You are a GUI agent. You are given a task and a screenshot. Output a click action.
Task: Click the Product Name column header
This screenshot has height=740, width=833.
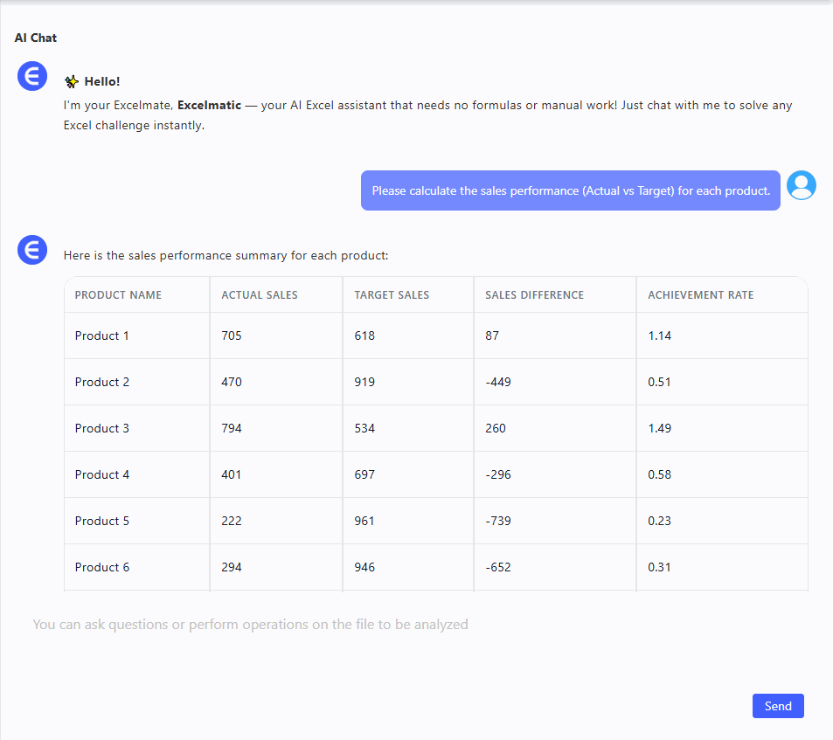point(118,295)
